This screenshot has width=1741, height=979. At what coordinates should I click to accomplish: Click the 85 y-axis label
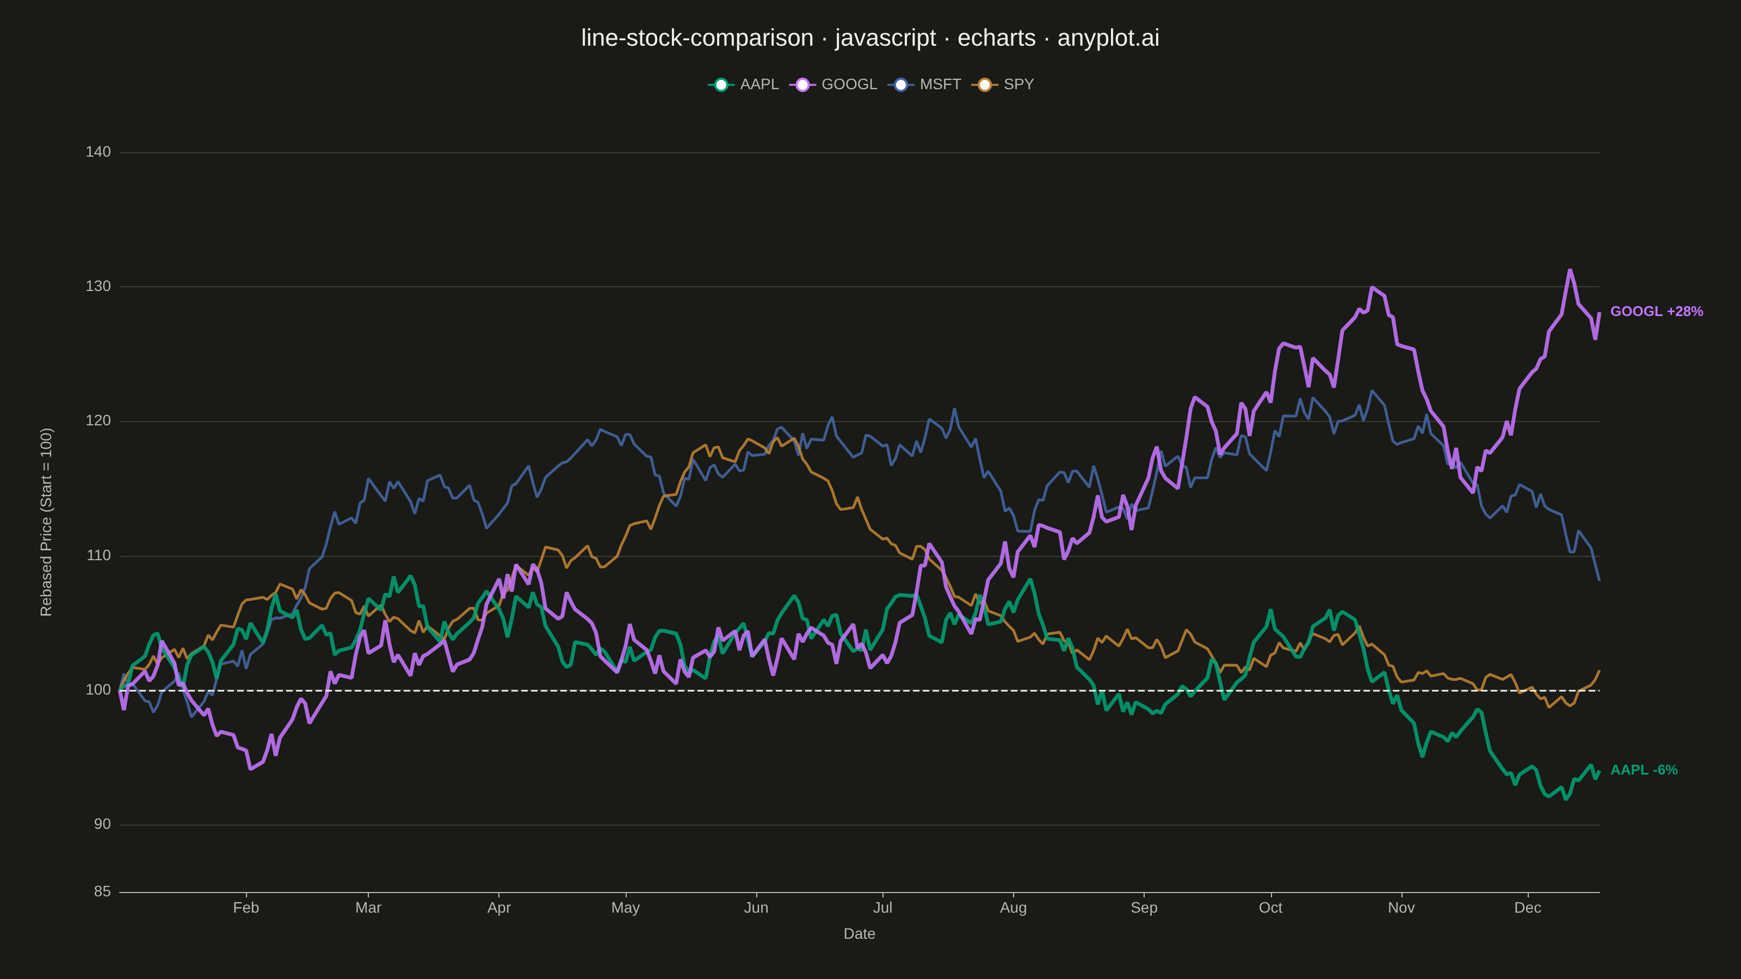[102, 892]
